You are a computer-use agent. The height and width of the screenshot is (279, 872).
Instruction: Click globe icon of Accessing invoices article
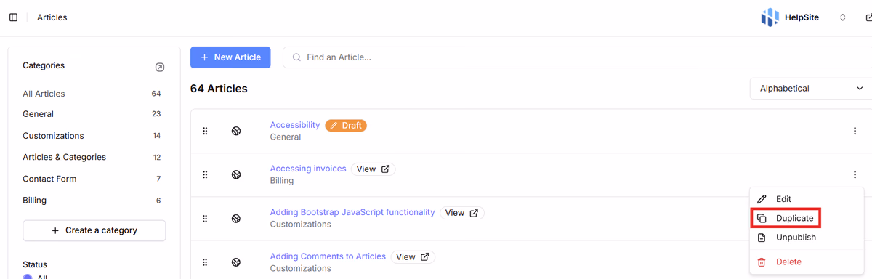tap(236, 174)
